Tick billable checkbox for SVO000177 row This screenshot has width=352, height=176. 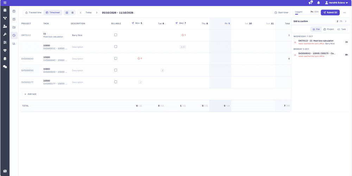[x=115, y=82]
